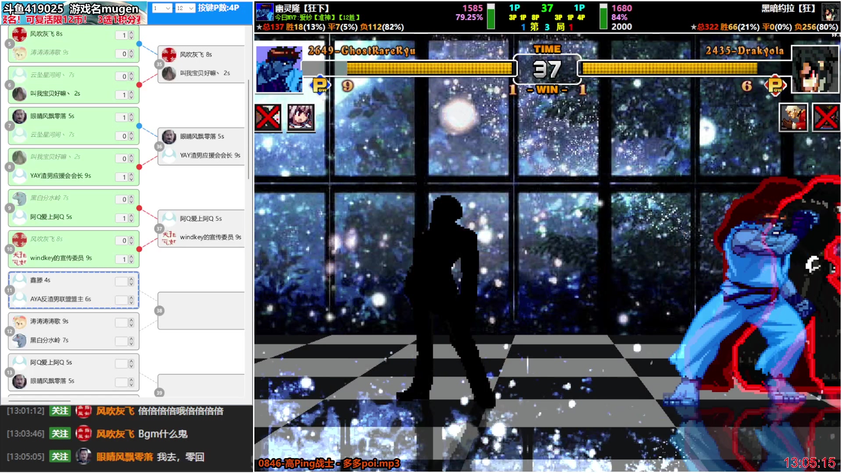Increase 风吹灰飞 score in match 5
The image size is (842, 473).
[131, 33]
